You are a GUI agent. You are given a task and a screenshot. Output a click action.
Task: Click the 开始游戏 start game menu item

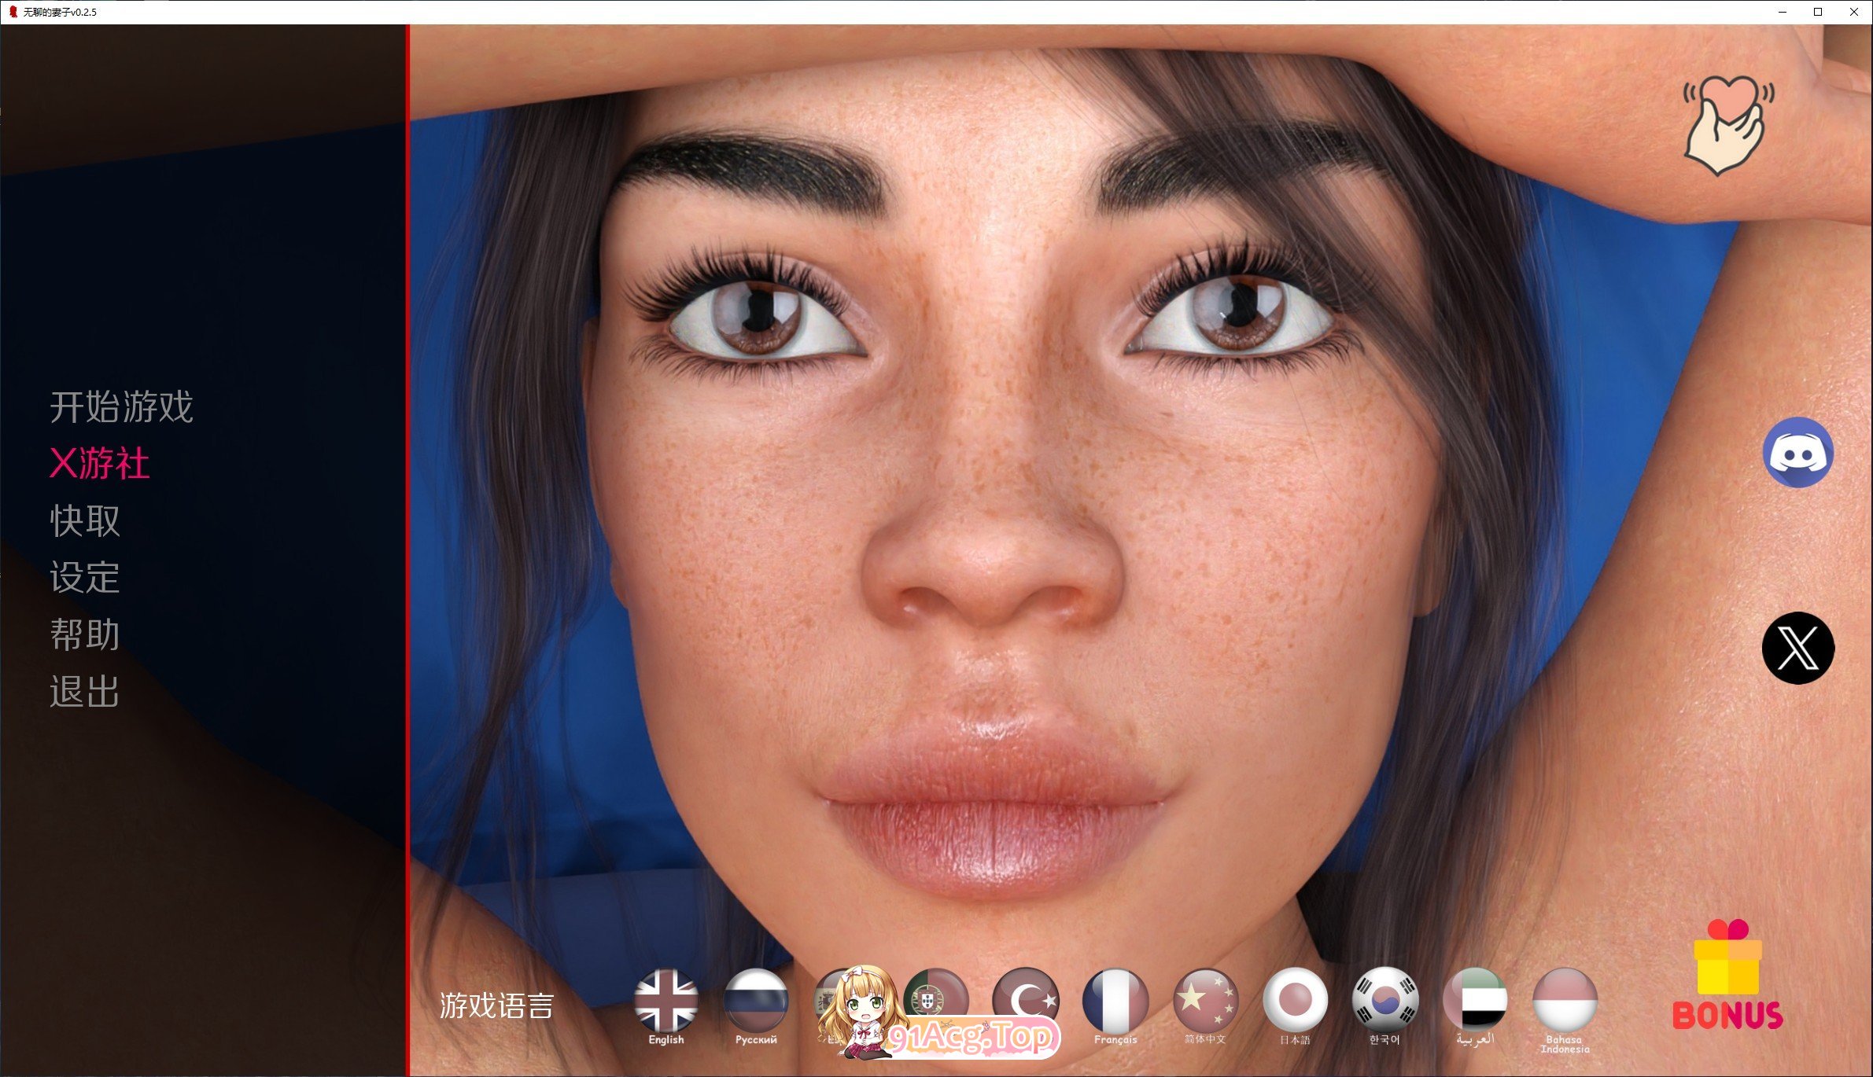(x=121, y=407)
